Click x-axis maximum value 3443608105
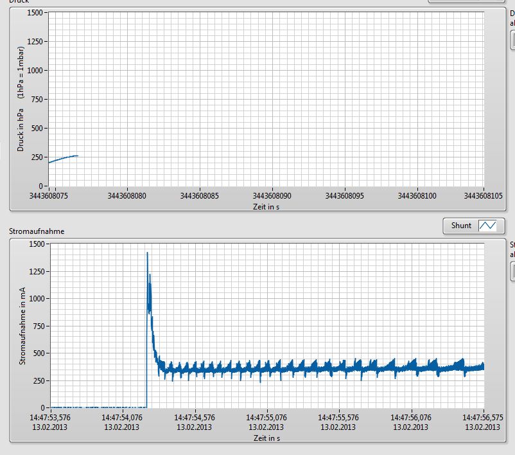Viewport: 515px width, 455px height. click(483, 195)
